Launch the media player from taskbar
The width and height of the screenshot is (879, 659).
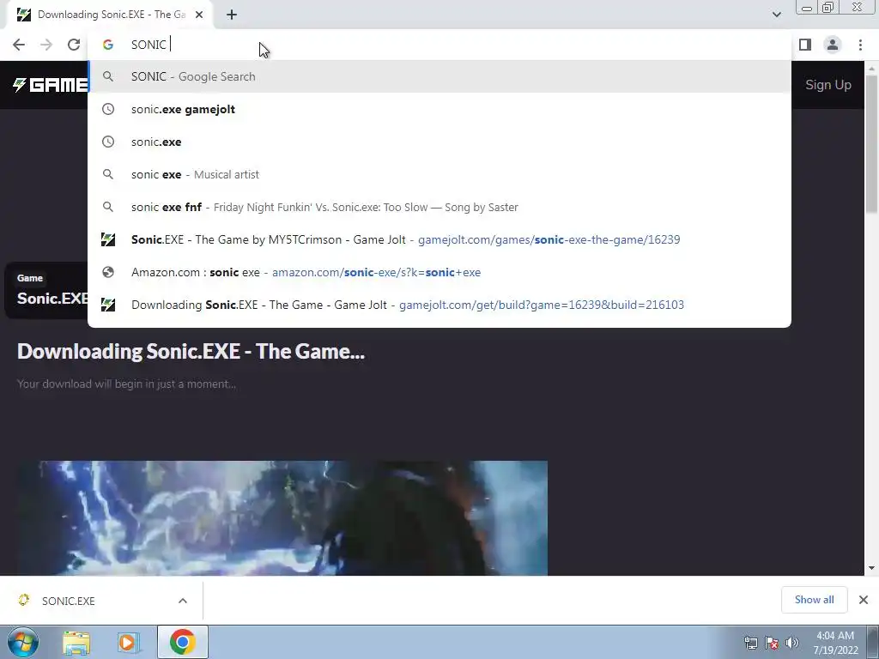tap(128, 642)
